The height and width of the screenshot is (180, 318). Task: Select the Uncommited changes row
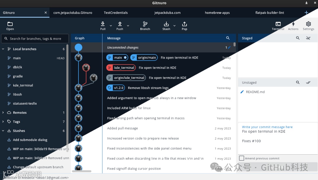[153, 47]
